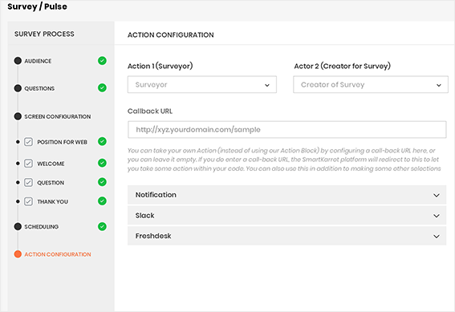Go to the Questions step
Image resolution: width=455 pixels, height=312 pixels.
pos(39,88)
